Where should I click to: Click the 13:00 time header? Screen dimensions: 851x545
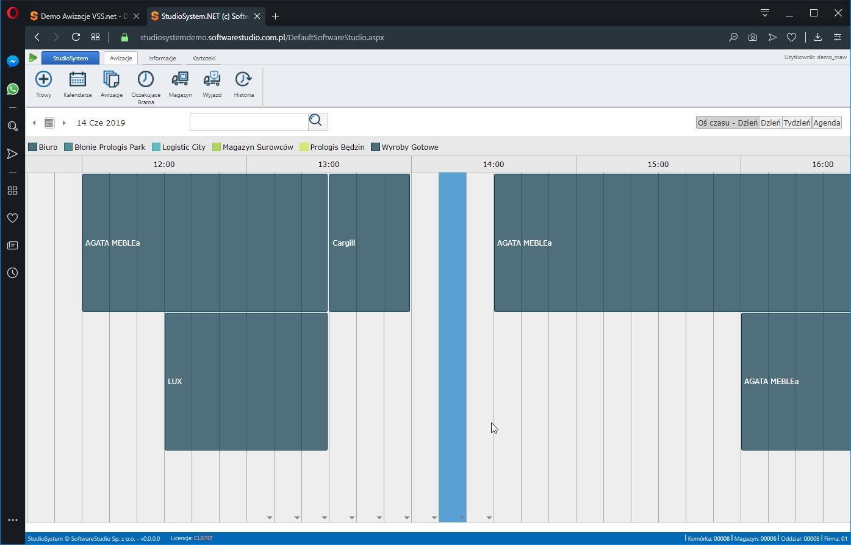click(329, 164)
